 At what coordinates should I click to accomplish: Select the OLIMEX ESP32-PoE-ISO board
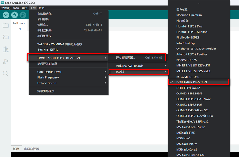click(199, 110)
